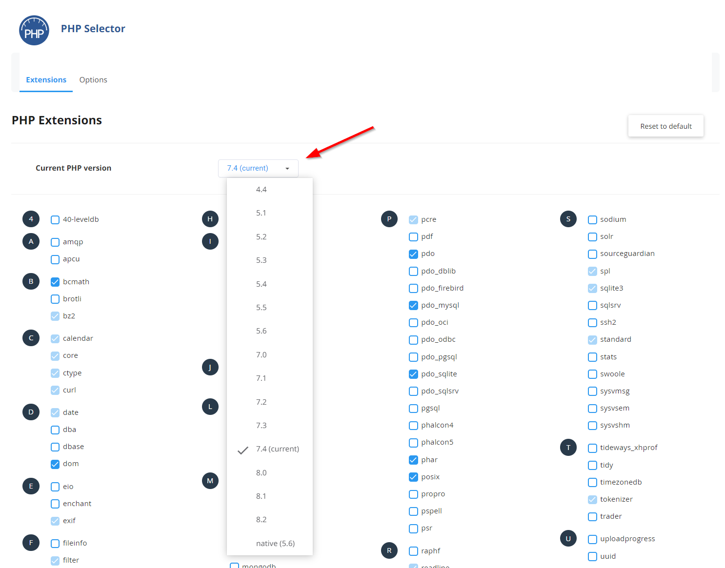Select PHP version 5.1 from list

coord(270,213)
